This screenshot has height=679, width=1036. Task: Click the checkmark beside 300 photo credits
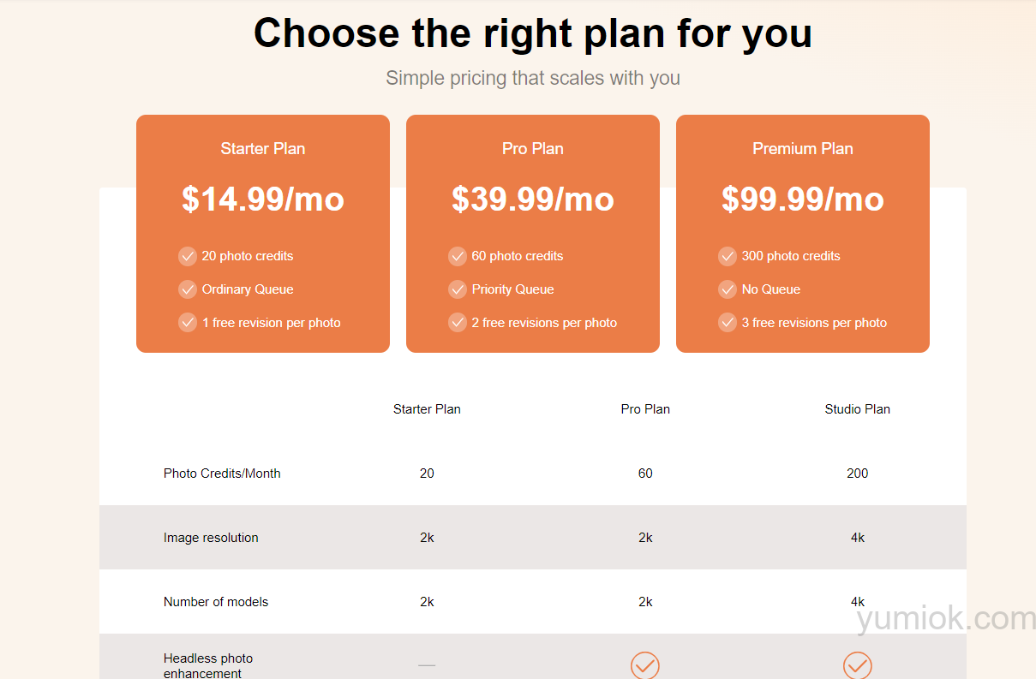728,256
